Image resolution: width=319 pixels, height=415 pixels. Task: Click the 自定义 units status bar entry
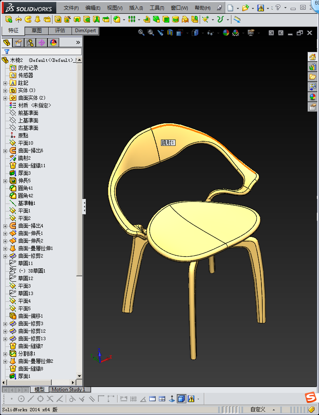[x=258, y=410]
